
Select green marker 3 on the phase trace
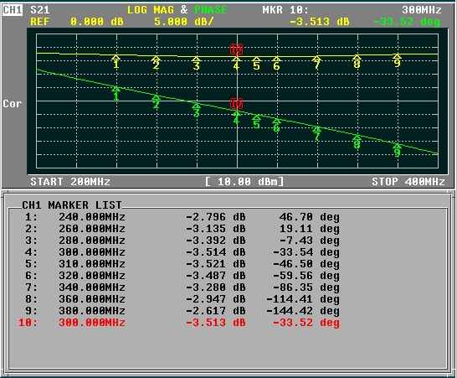coord(197,110)
